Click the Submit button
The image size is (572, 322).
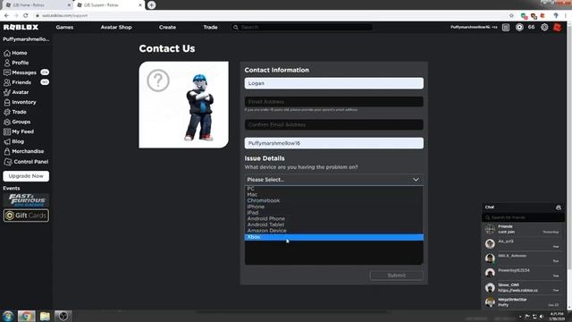pos(397,275)
